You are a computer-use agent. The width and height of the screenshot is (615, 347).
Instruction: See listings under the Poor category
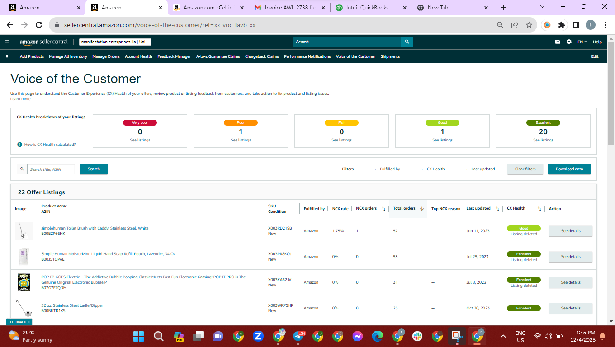(x=241, y=140)
